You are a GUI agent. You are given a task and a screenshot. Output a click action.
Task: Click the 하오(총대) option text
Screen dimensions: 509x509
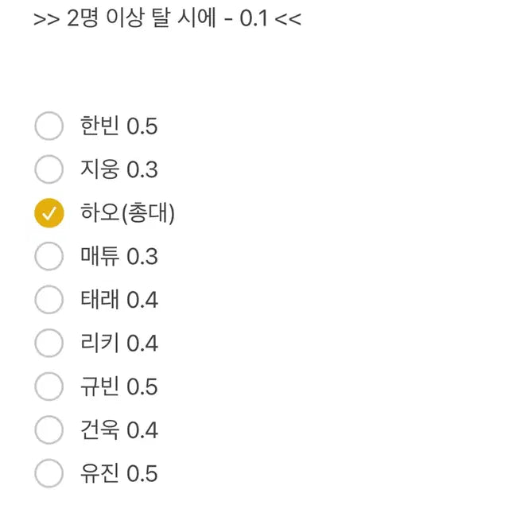click(127, 213)
